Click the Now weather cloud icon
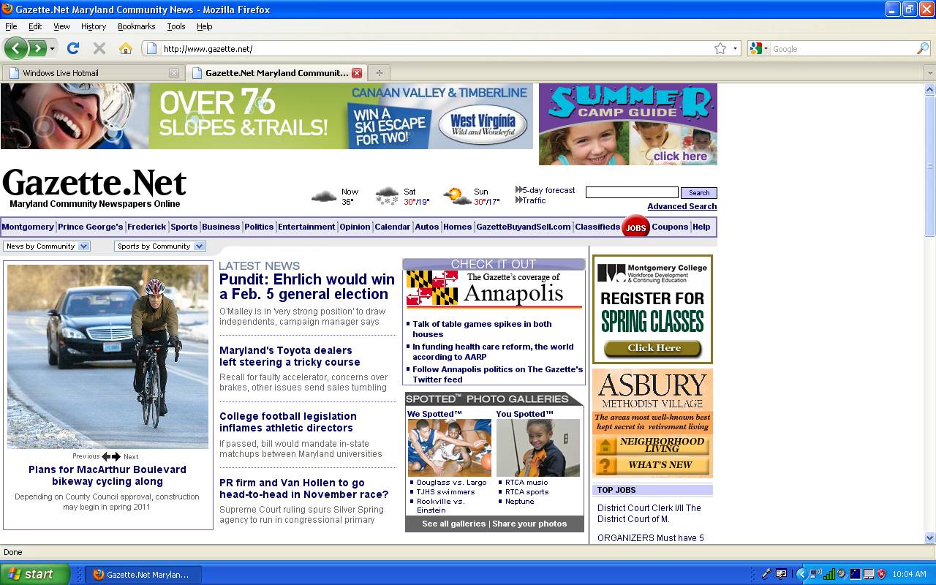This screenshot has width=936, height=585. click(x=324, y=197)
